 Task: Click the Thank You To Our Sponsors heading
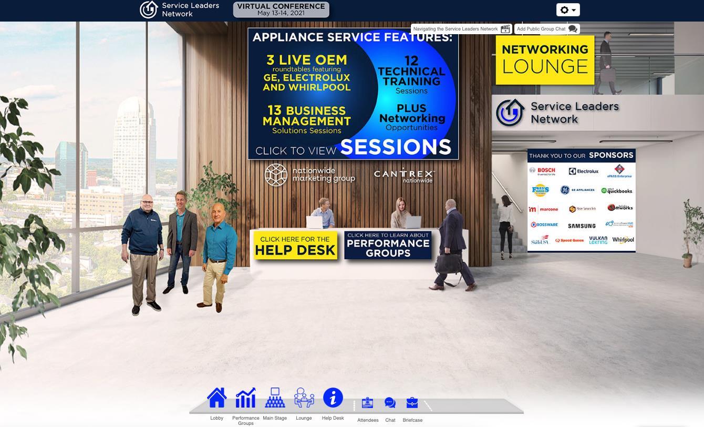tap(581, 155)
